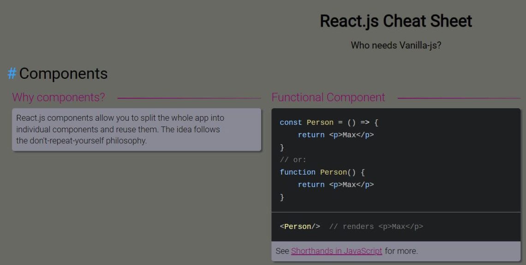This screenshot has width=526, height=265.
Task: Click the components description paragraph card
Action: pos(137,130)
